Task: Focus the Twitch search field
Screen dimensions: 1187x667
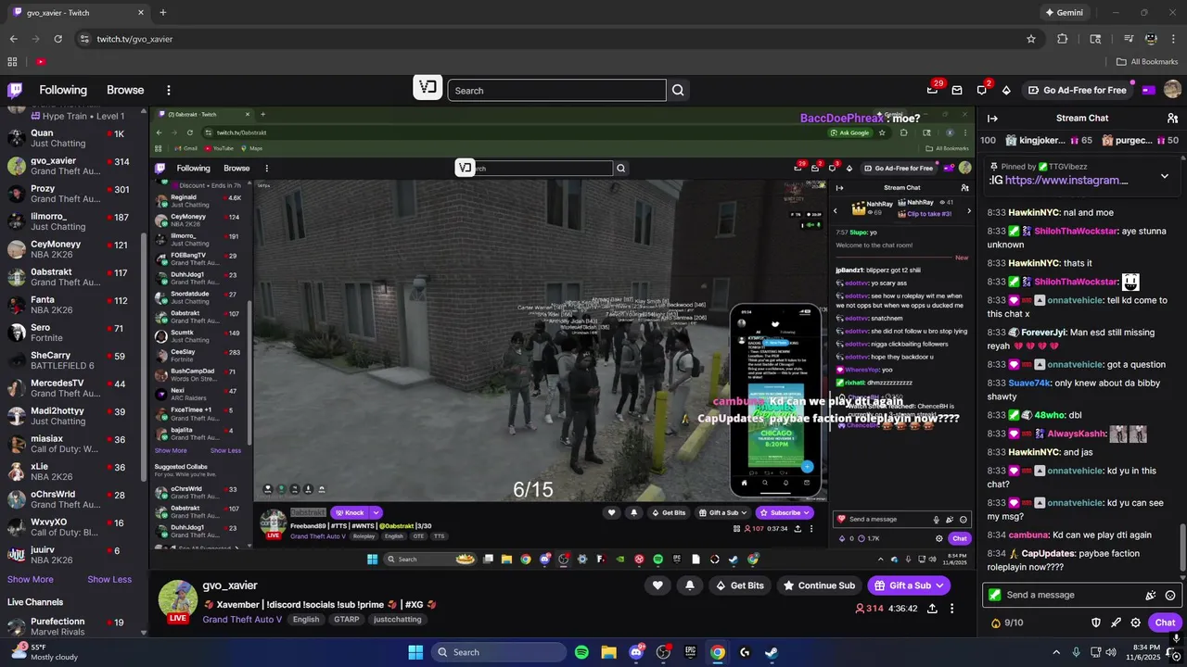Action: click(x=556, y=90)
